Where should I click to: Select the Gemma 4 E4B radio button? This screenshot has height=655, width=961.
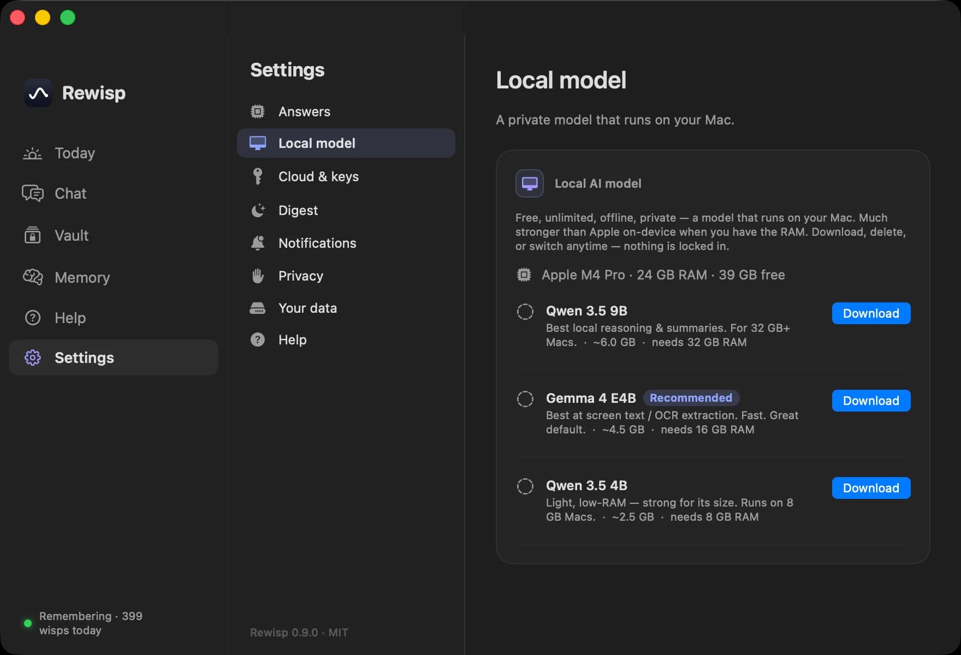(x=525, y=399)
